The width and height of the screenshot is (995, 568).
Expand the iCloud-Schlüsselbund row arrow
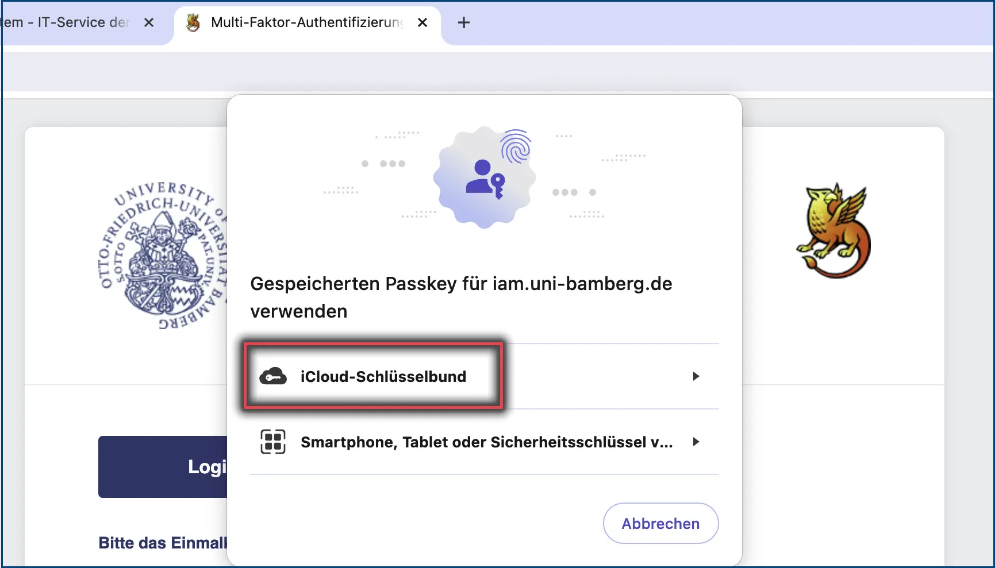tap(696, 376)
